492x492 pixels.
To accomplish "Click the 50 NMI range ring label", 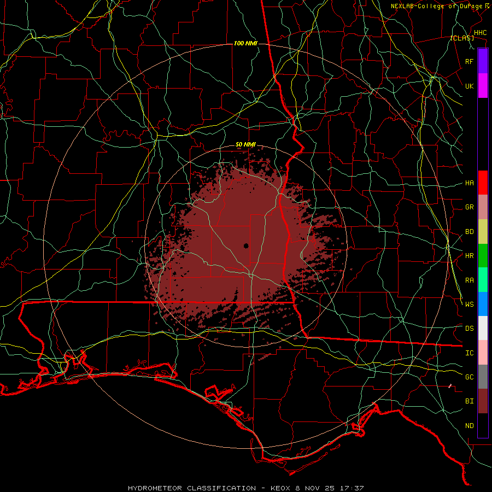I will pos(245,145).
